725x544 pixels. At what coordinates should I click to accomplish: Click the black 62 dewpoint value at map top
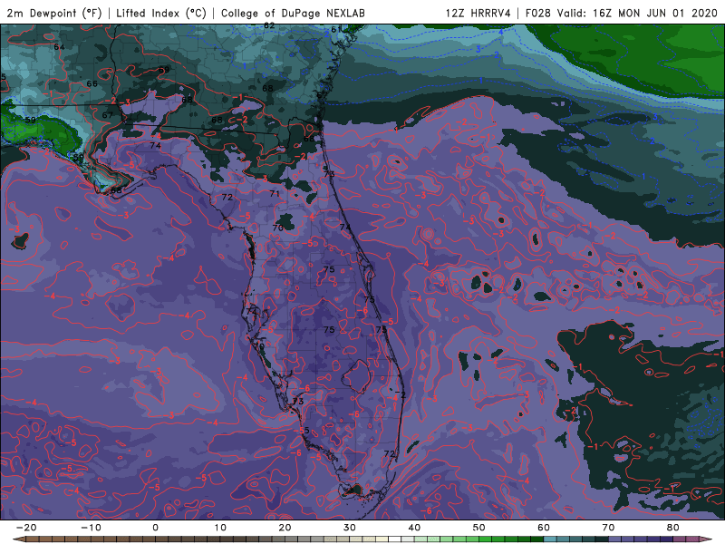pyautogui.click(x=269, y=26)
